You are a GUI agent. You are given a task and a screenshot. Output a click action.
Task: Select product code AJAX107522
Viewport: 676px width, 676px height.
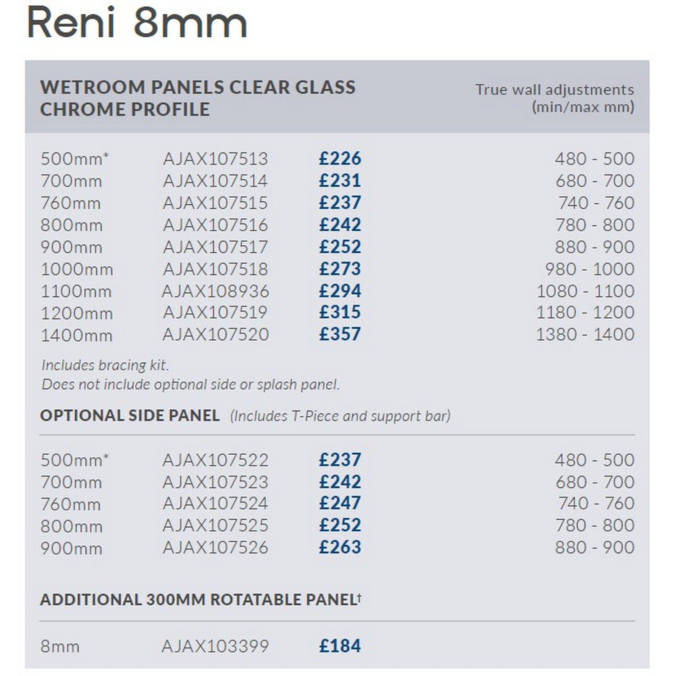(215, 460)
